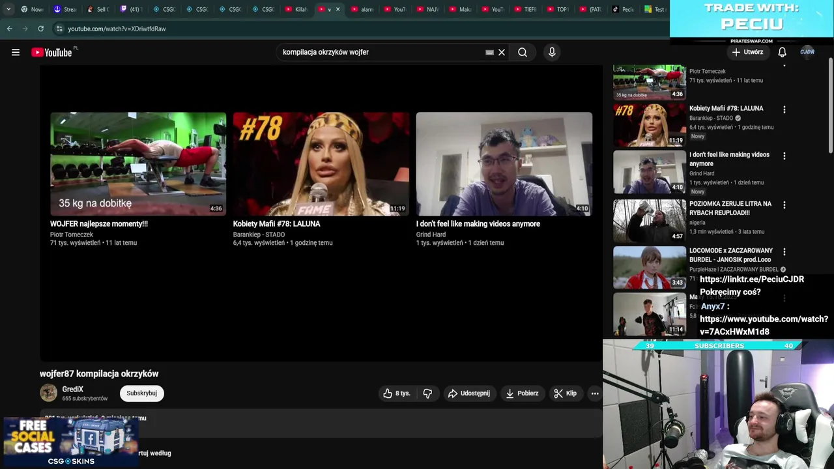Viewport: 834px width, 469px height.
Task: Open sidebar thumbnail for POZIOMKA ZERUJE LITRA
Action: 650,220
